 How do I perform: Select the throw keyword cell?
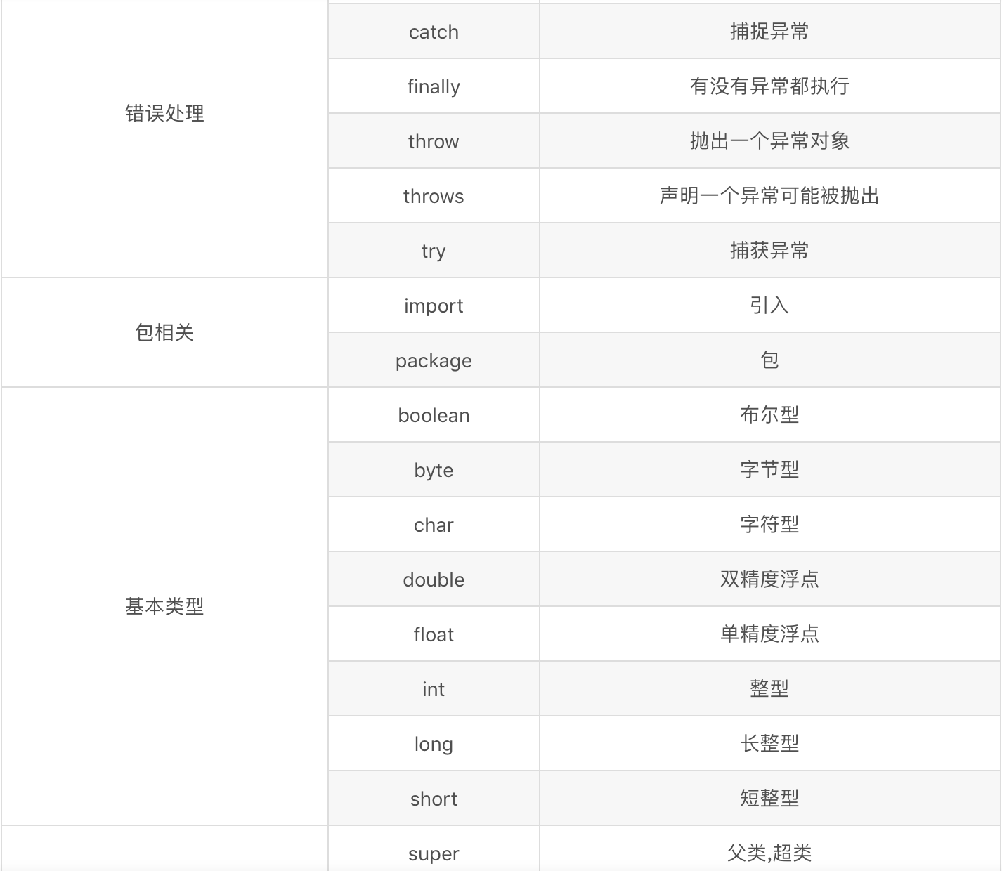tap(434, 141)
